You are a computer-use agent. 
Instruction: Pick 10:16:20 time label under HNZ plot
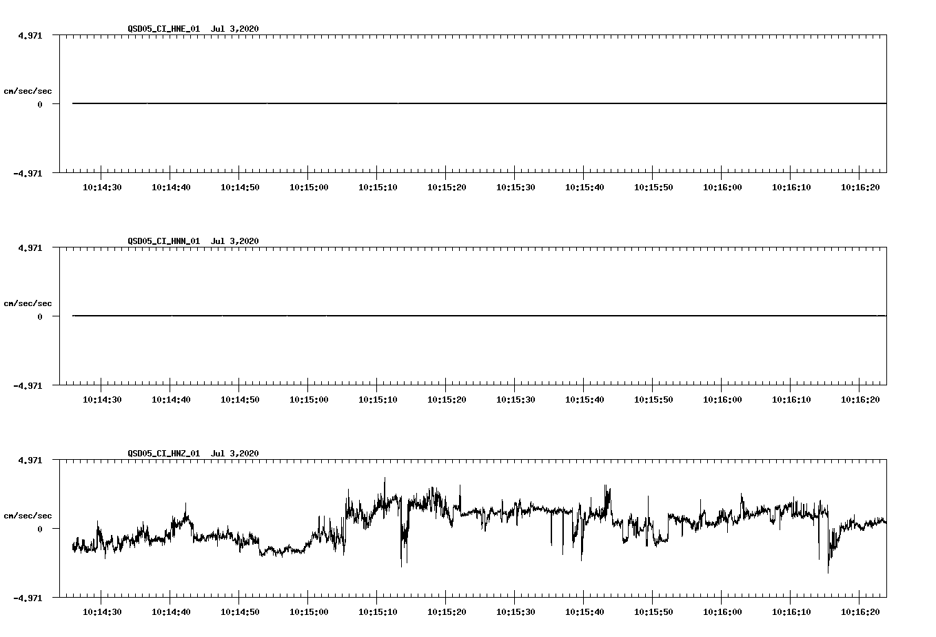860,612
